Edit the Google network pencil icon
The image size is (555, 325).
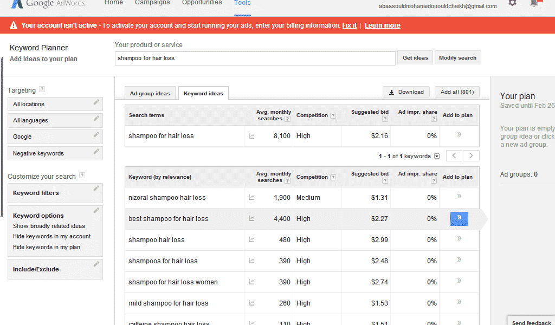pos(96,135)
